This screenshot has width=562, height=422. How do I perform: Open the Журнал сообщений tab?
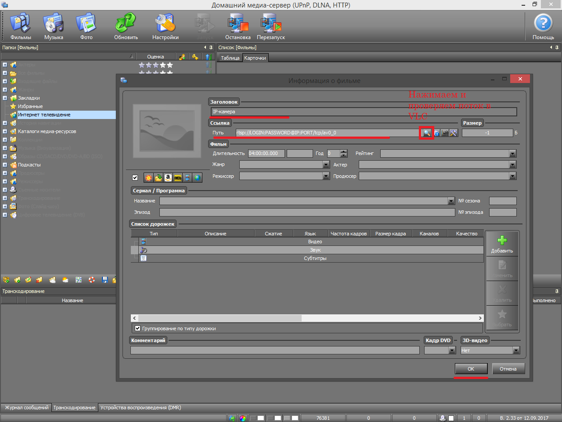click(x=26, y=408)
